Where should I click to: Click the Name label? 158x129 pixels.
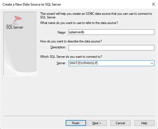pyautogui.click(x=62, y=32)
